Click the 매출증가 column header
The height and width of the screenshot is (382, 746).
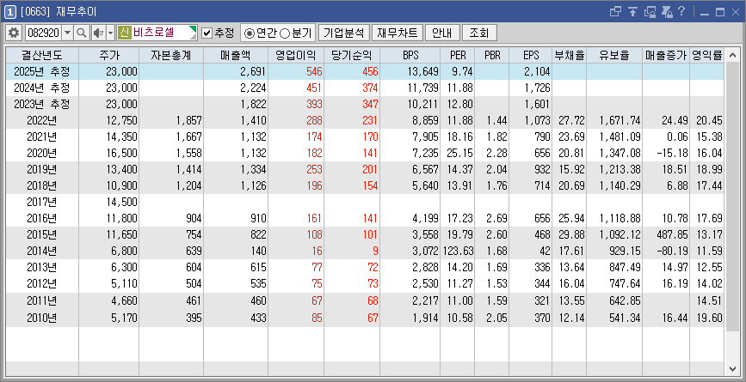[x=666, y=55]
